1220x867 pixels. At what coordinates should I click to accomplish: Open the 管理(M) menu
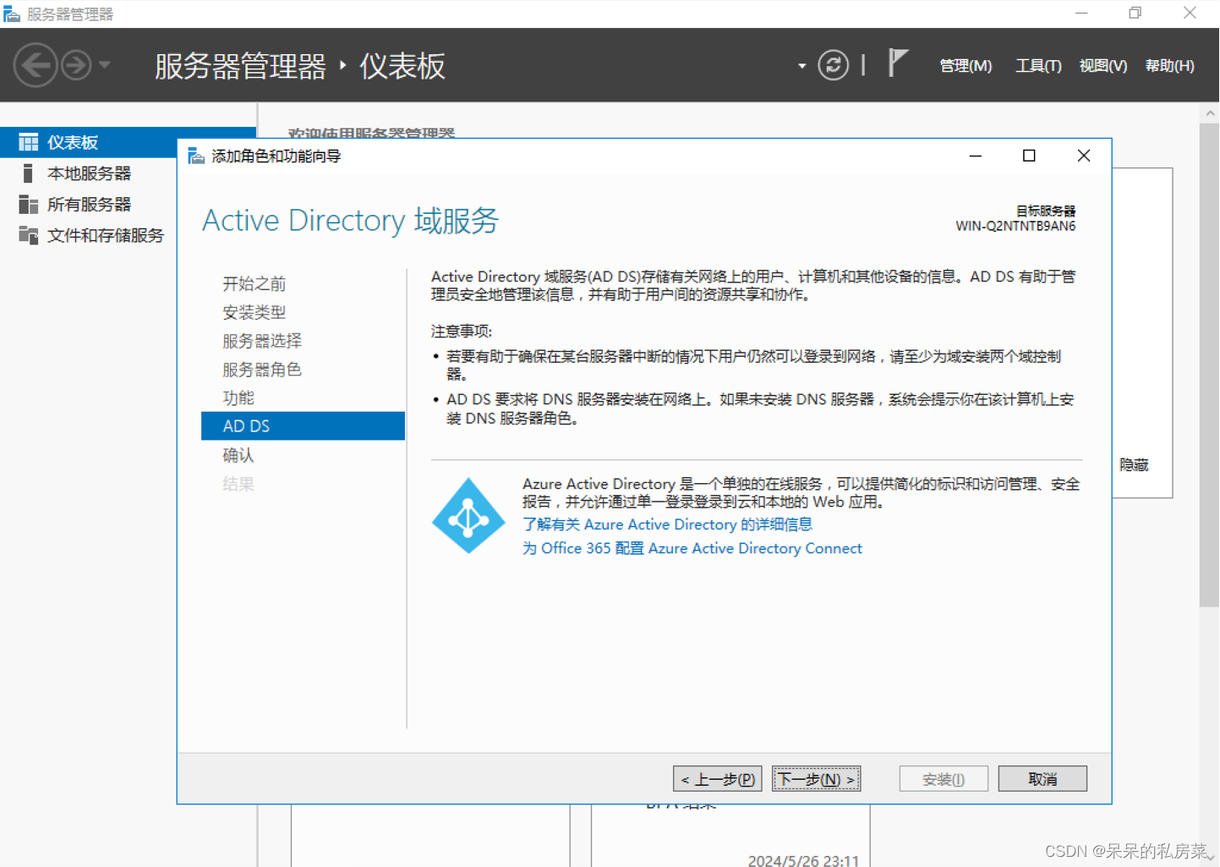[966, 66]
